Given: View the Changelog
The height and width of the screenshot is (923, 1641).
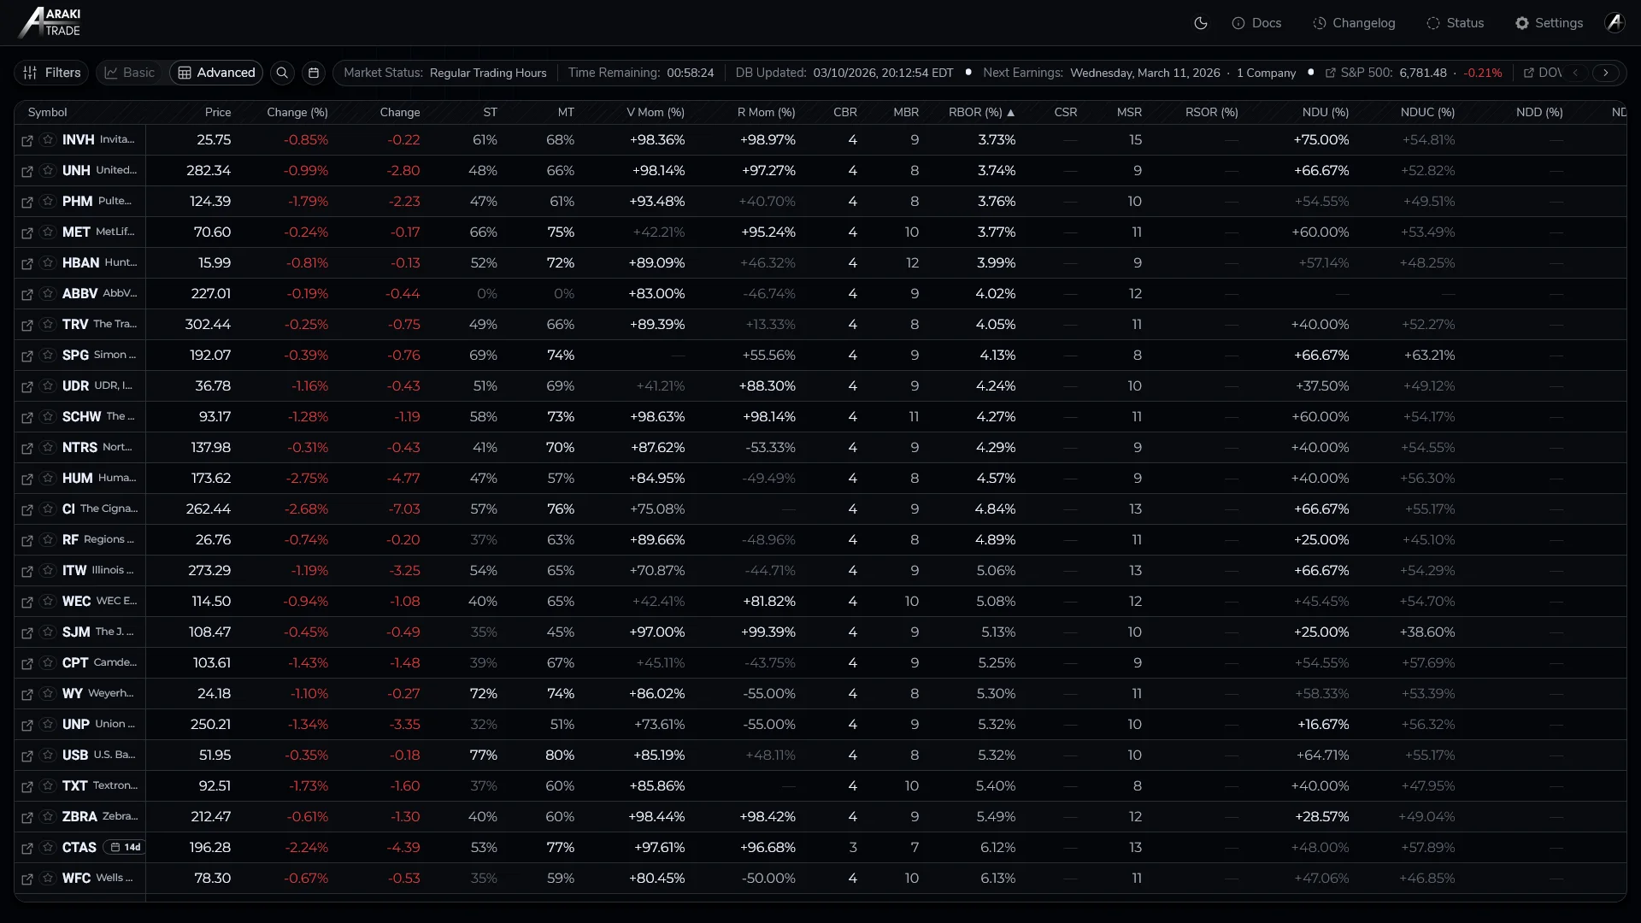Looking at the screenshot, I should [1355, 23].
